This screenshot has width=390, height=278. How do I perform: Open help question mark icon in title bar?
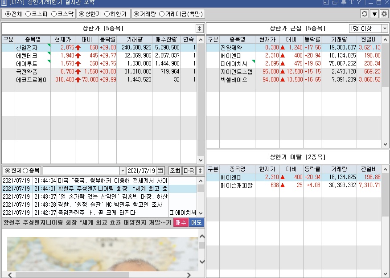tap(359, 2)
